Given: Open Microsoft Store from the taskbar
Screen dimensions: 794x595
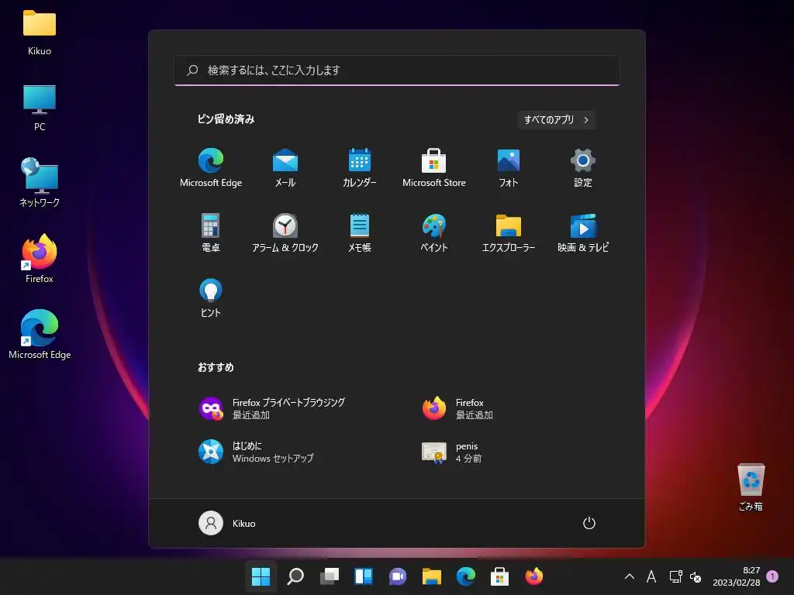Looking at the screenshot, I should click(x=500, y=576).
